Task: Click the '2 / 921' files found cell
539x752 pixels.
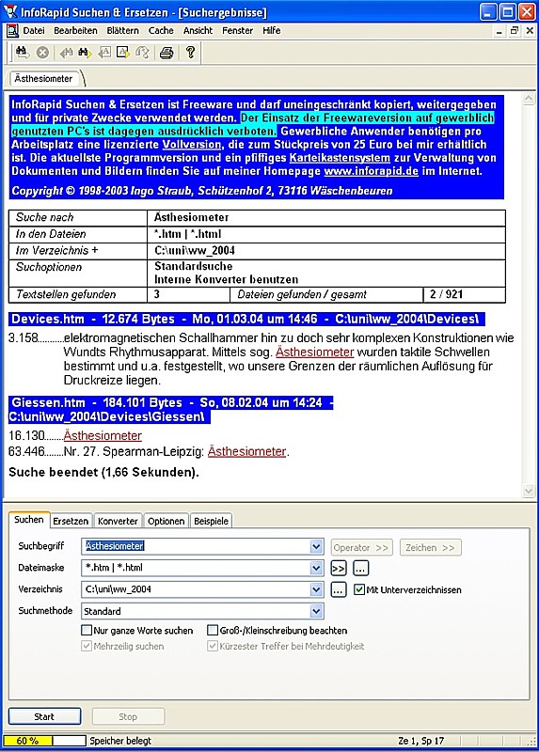Action: (x=464, y=294)
